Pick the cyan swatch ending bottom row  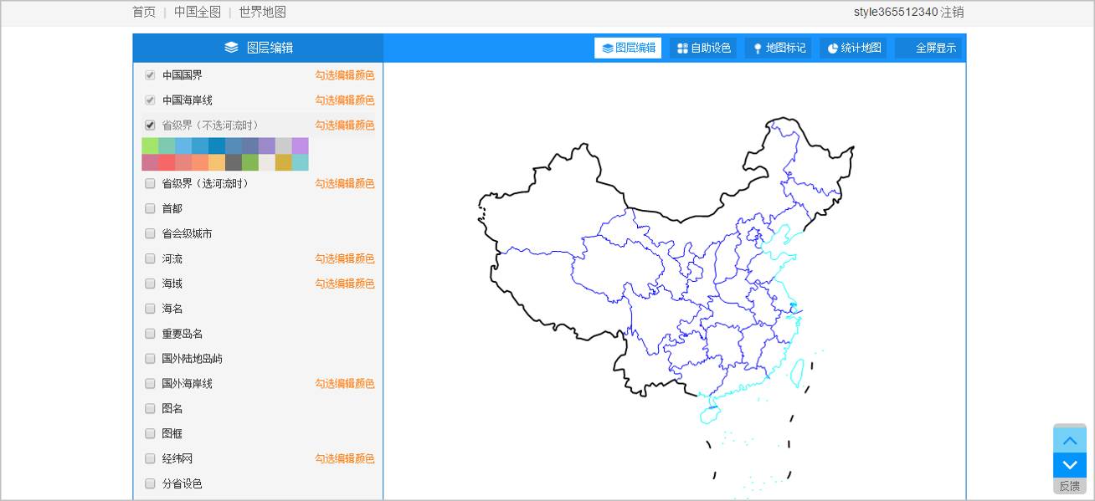click(300, 162)
